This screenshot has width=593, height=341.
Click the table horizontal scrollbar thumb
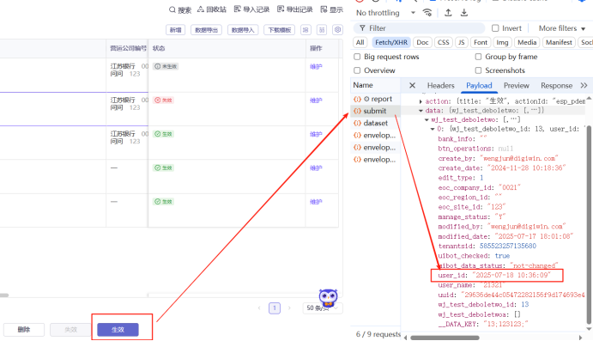coord(4,295)
